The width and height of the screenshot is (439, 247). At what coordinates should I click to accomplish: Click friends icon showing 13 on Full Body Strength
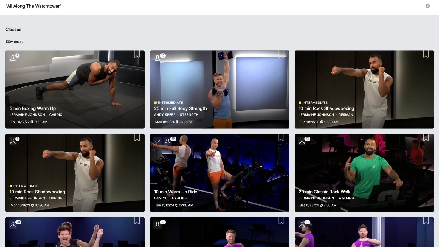[x=157, y=58]
